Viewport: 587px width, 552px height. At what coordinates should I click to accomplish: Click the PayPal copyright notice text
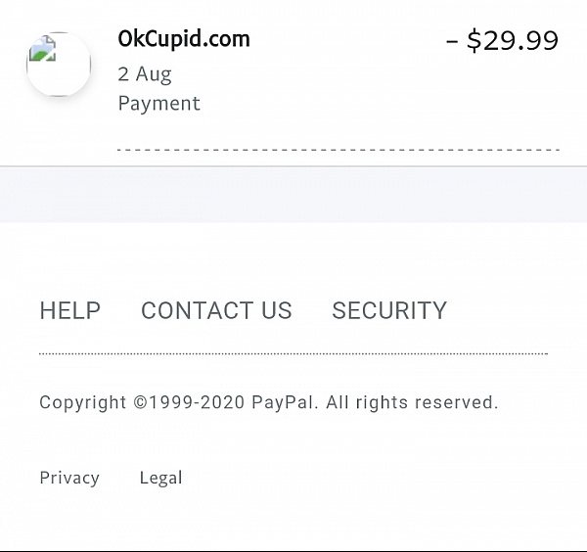269,402
